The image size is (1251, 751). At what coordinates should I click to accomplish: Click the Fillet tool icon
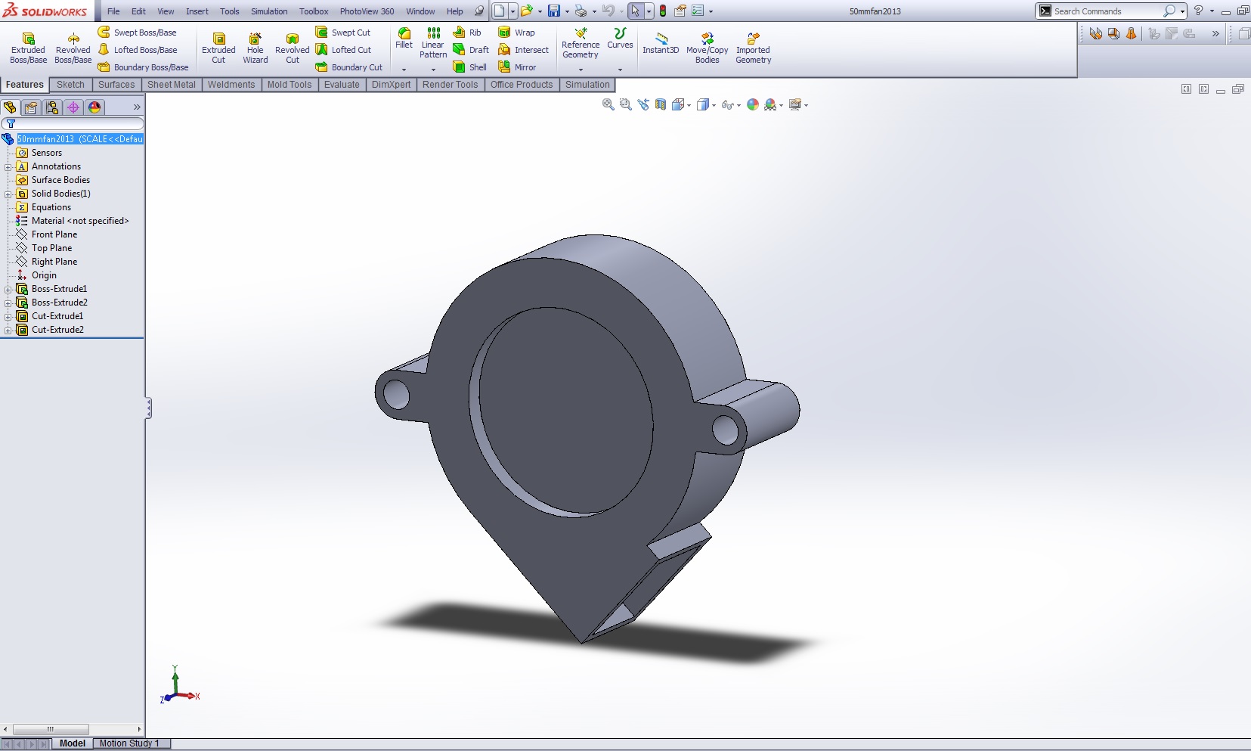click(404, 33)
